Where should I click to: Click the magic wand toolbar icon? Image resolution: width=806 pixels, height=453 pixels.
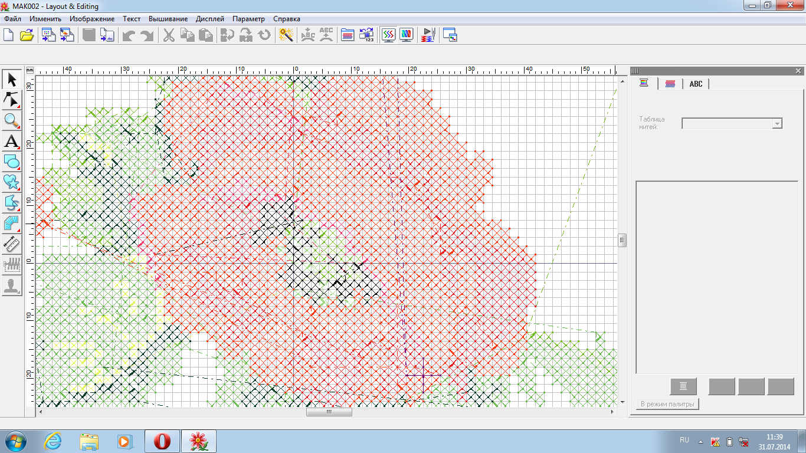(x=287, y=35)
